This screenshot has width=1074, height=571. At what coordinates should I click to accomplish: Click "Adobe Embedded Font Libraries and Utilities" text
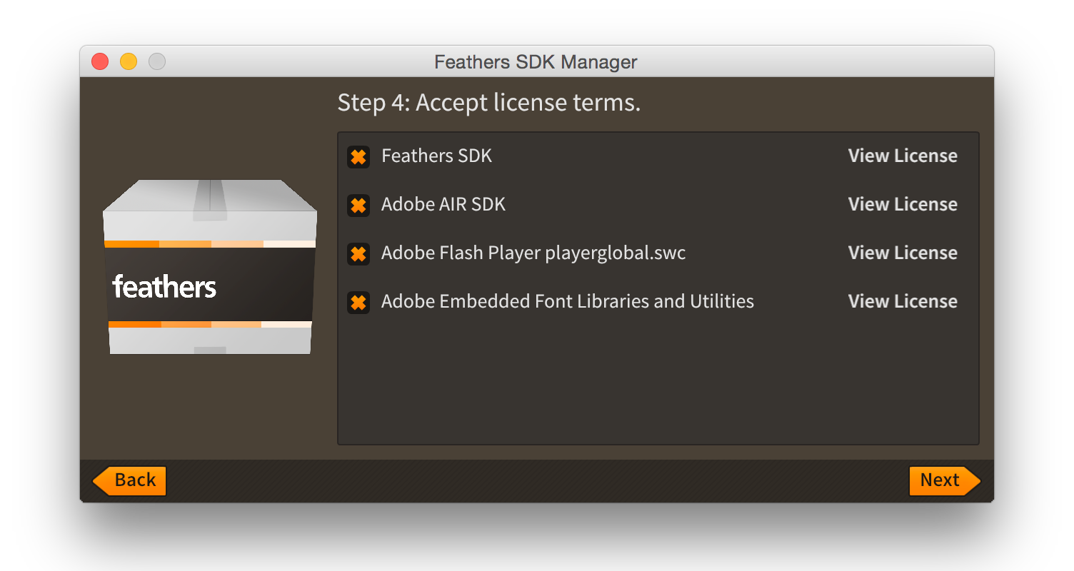coord(568,301)
